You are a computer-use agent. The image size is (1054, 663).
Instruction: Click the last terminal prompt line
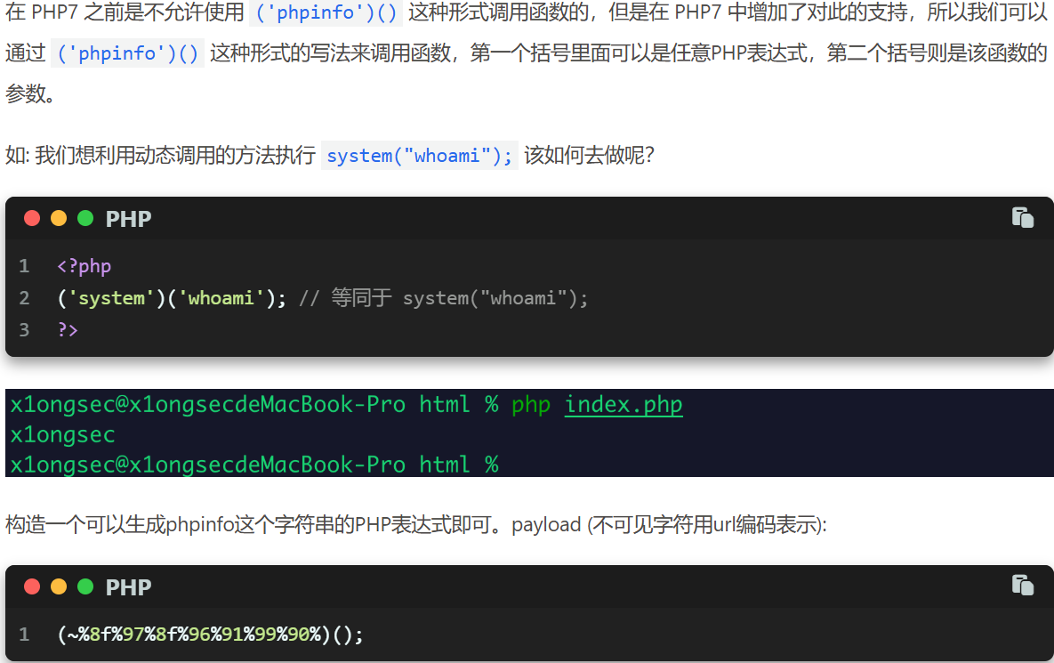pyautogui.click(x=254, y=464)
